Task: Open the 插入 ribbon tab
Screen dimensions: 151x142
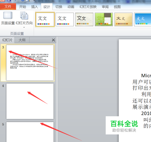Action: (x=34, y=7)
